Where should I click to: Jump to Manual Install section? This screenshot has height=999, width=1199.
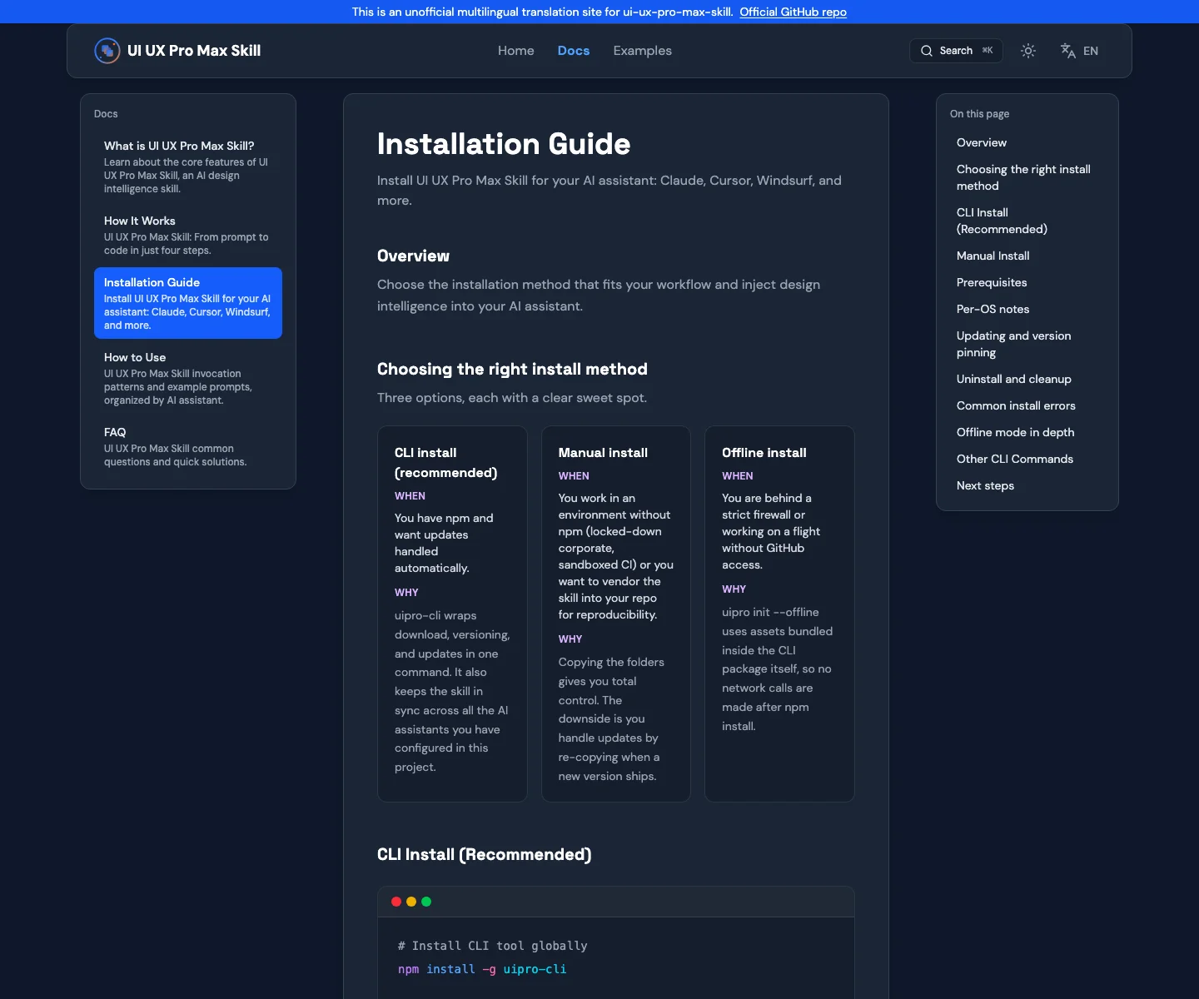point(993,256)
